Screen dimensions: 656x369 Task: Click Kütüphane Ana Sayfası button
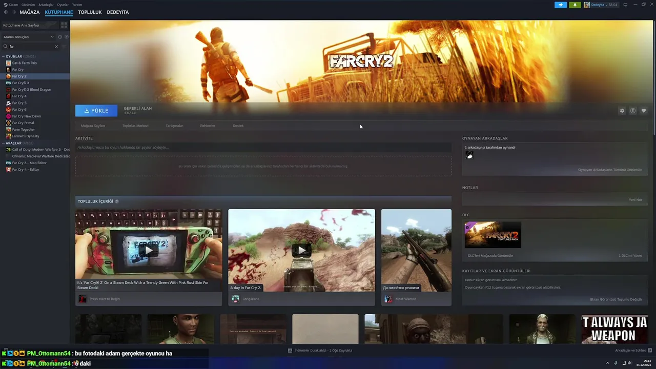click(30, 25)
